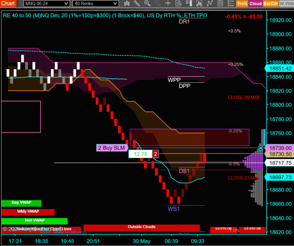This screenshot has width=294, height=246.
Task: Click the Mnt VWAP status bar
Action: coord(34,221)
